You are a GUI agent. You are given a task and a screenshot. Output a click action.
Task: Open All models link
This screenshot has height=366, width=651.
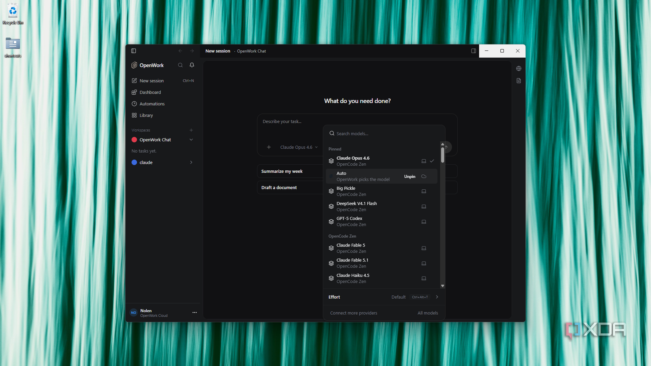(428, 313)
